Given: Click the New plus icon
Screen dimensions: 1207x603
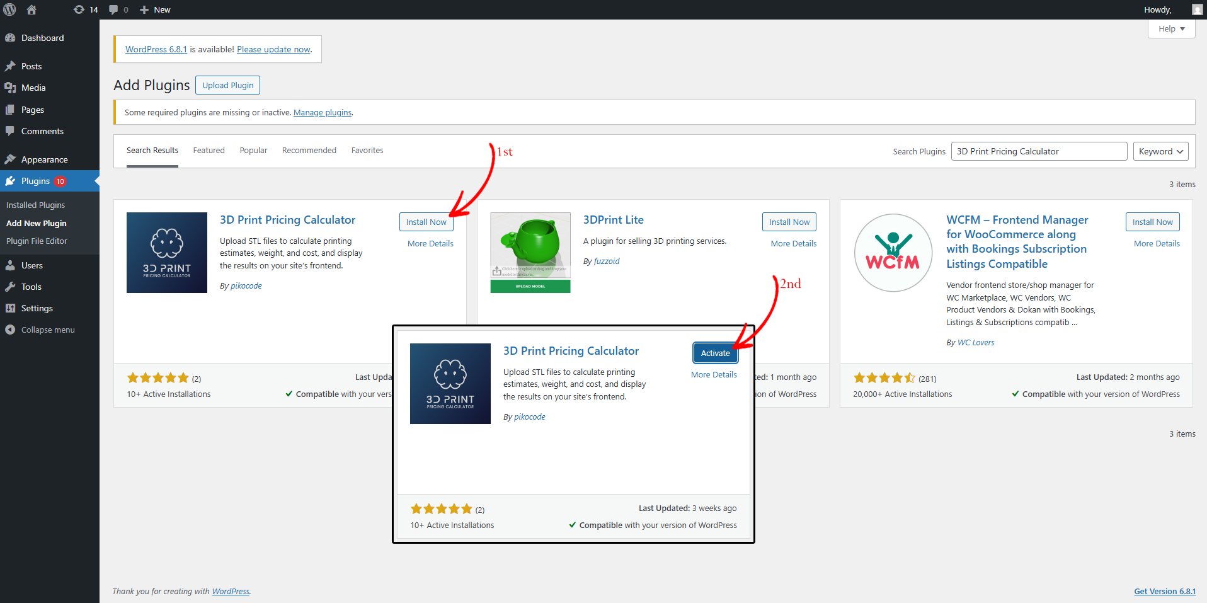Looking at the screenshot, I should [144, 9].
